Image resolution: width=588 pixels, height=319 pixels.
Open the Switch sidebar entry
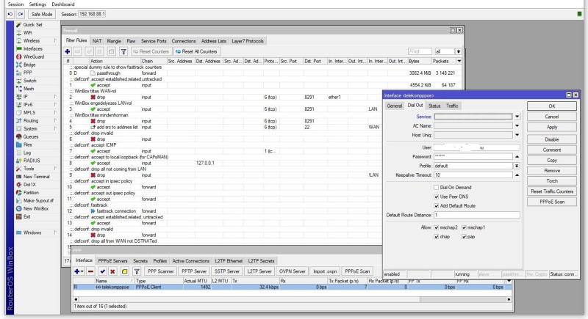point(29,81)
